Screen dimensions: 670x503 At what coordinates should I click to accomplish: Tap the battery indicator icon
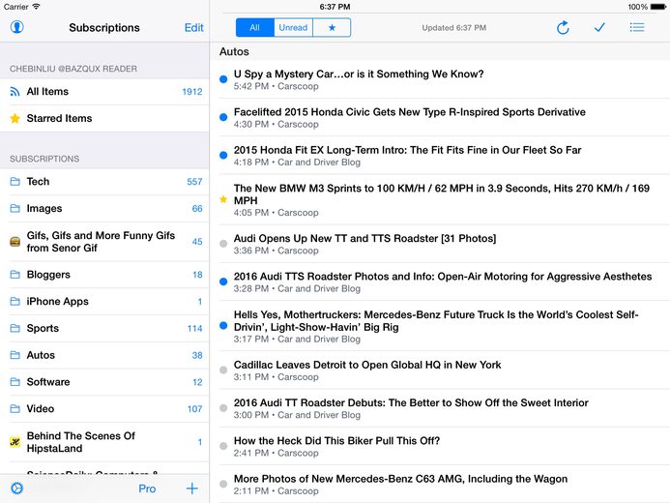click(658, 7)
